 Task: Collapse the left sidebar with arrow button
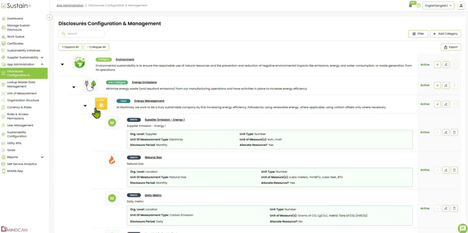49,17
